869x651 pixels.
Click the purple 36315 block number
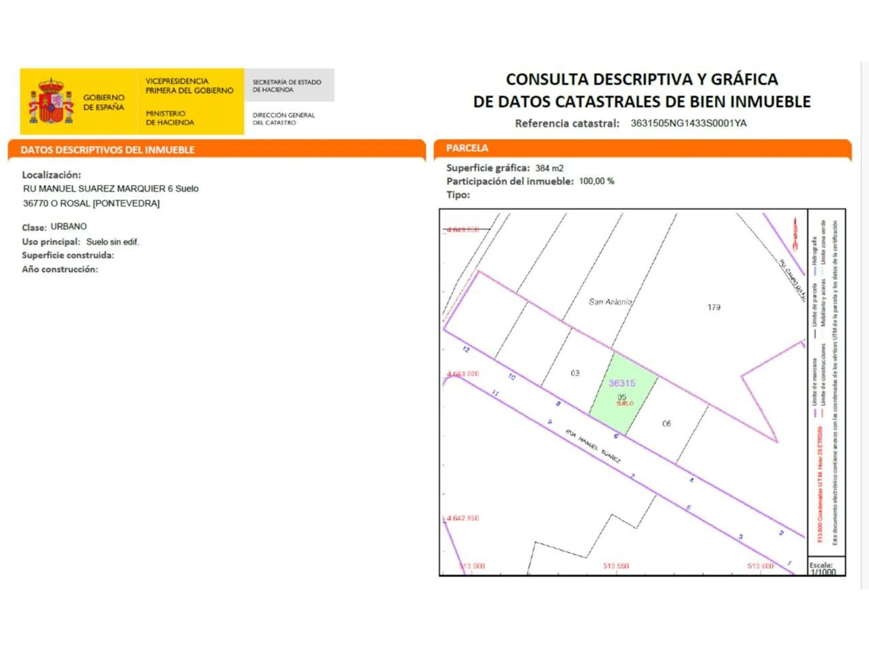coord(622,383)
